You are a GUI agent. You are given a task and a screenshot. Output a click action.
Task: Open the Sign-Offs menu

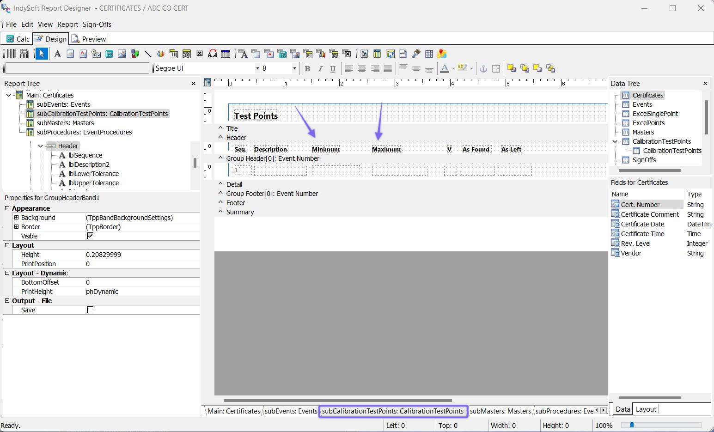[x=97, y=24]
